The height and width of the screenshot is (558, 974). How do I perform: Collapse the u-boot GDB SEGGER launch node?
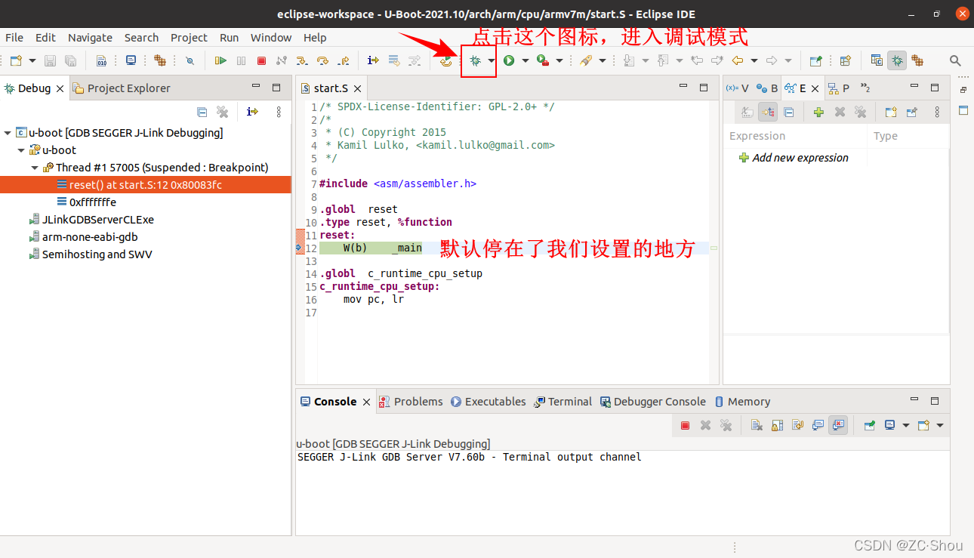click(x=8, y=133)
